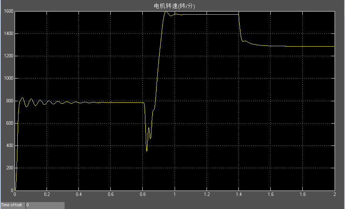This screenshot has height=209, width=345.
Task: Click the y-axis label 1000
Action: coord(8,79)
